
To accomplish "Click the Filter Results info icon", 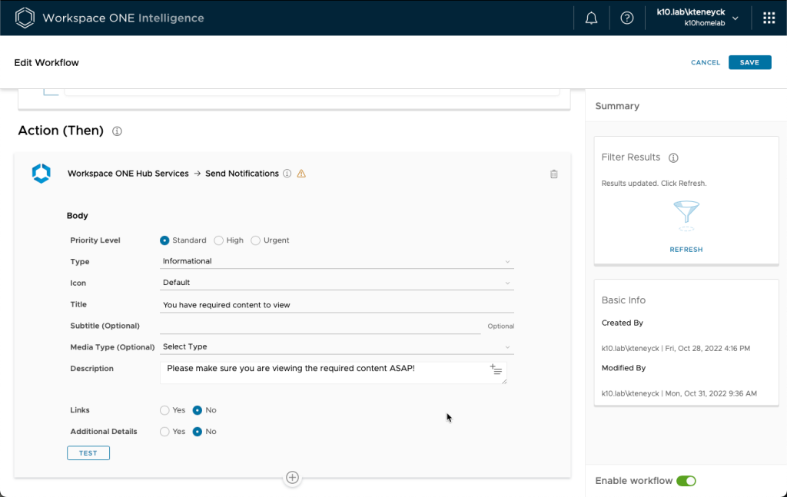I will (673, 157).
